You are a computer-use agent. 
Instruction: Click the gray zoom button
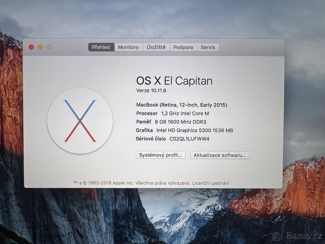pyautogui.click(x=49, y=47)
